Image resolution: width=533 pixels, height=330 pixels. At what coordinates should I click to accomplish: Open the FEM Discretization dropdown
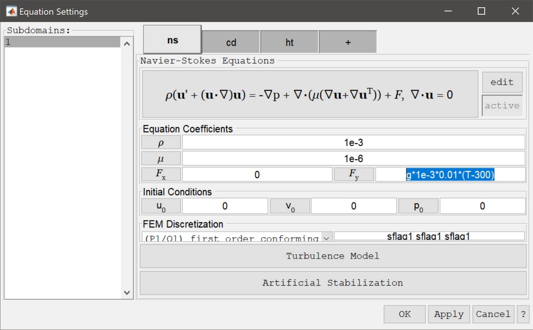tap(237, 237)
